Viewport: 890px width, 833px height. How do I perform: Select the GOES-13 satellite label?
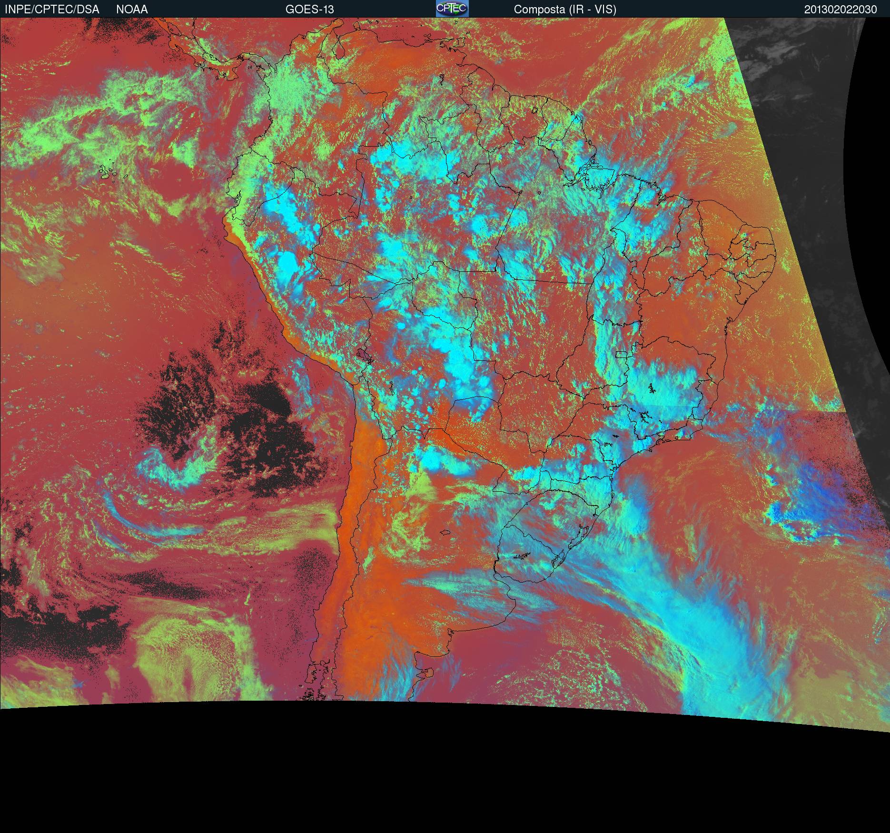(310, 10)
